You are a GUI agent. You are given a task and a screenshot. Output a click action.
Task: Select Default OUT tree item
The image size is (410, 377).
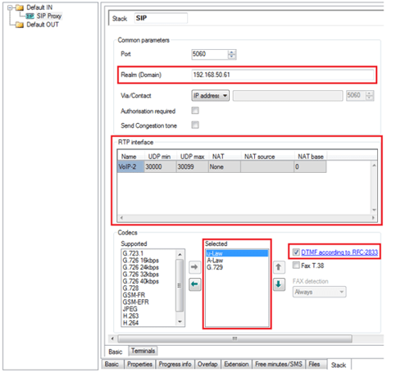(x=43, y=25)
